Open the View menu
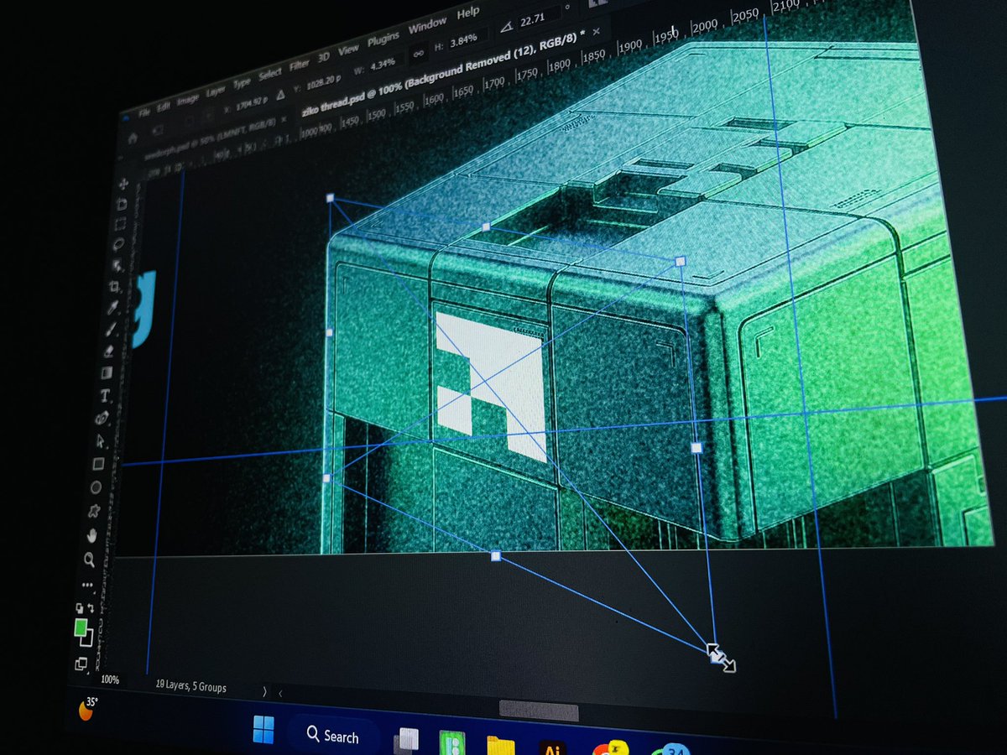The width and height of the screenshot is (1007, 755). [348, 49]
